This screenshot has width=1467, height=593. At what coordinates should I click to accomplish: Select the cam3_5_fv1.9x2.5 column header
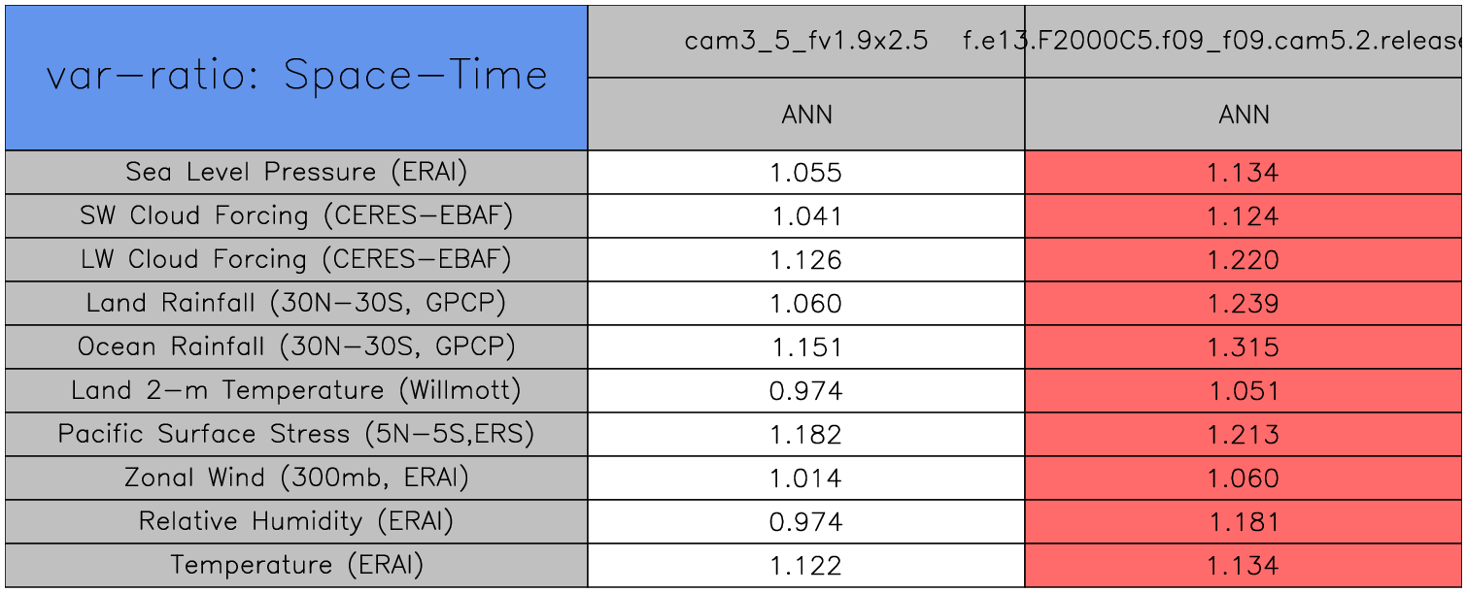click(805, 41)
